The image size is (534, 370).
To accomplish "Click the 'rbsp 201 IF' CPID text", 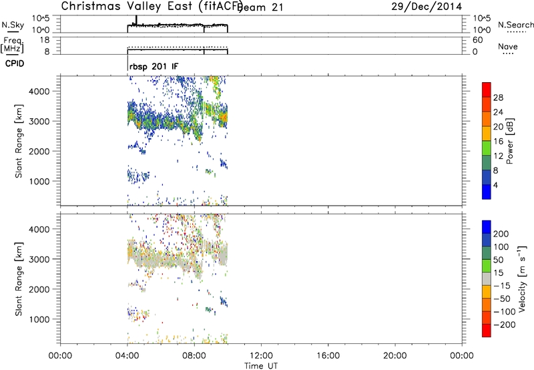I will [x=154, y=66].
